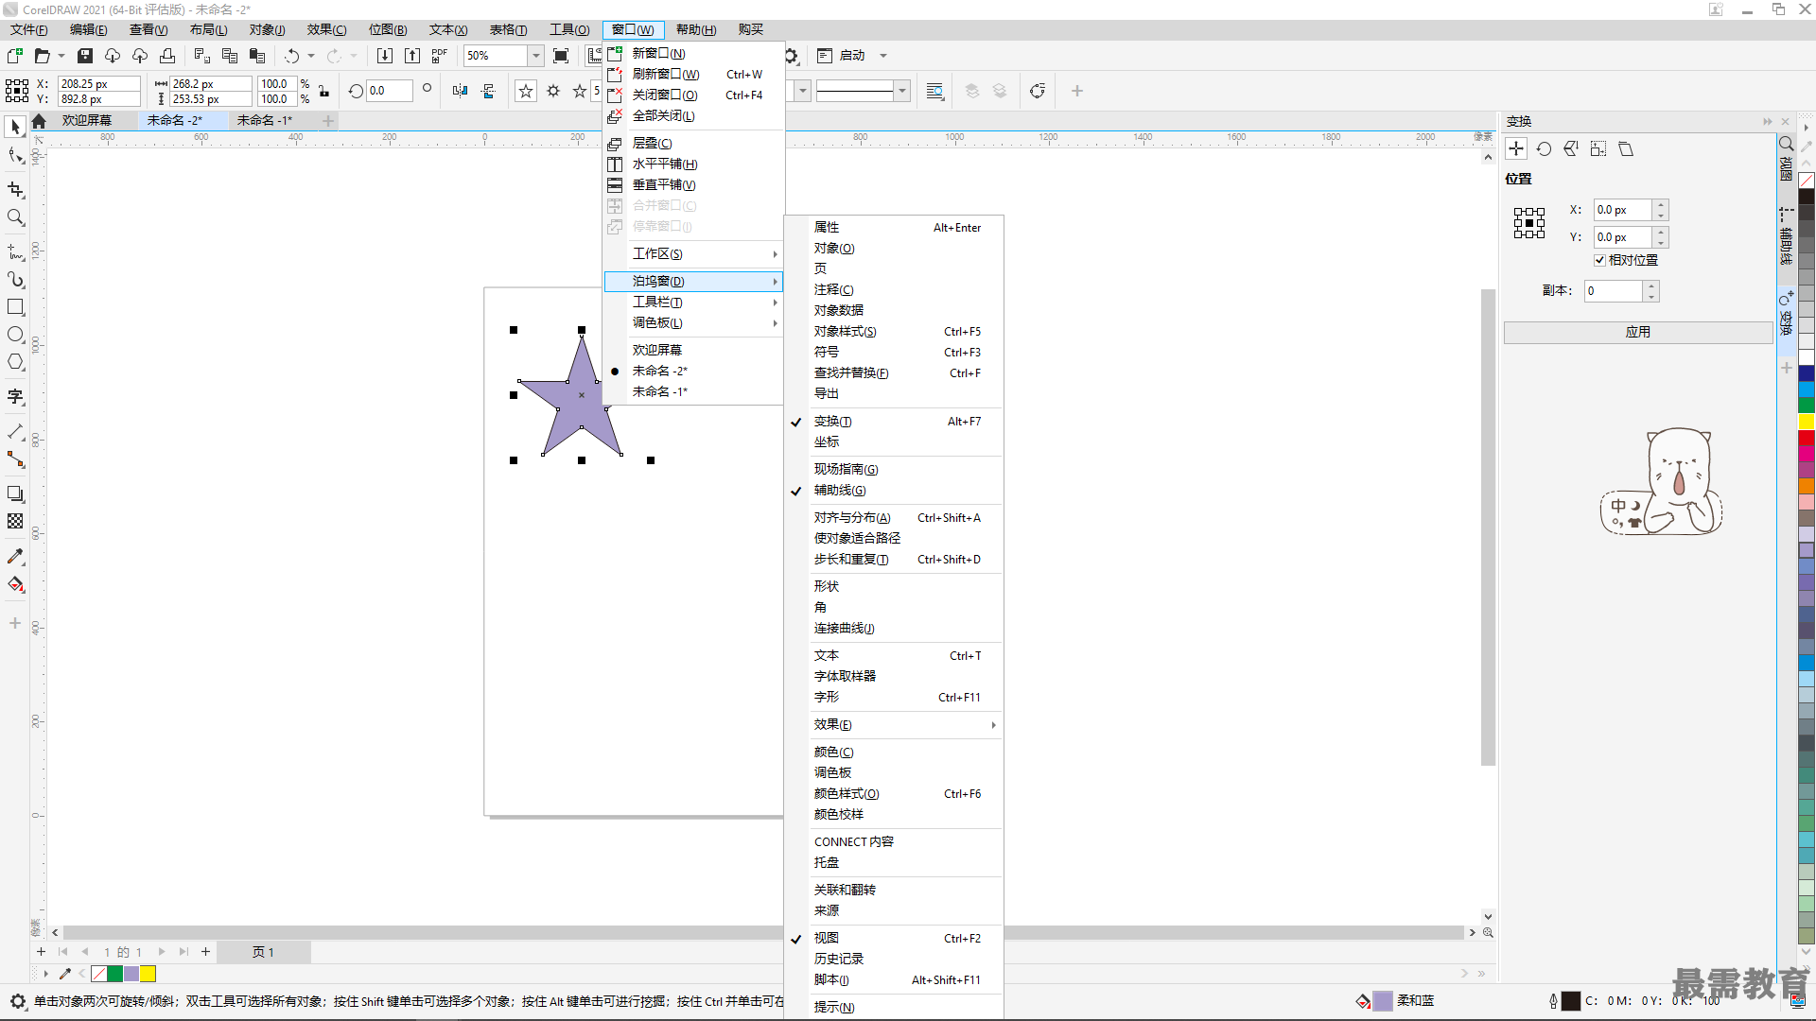Switch to Size in Transform docker
Image resolution: width=1816 pixels, height=1021 pixels.
coord(1598,148)
